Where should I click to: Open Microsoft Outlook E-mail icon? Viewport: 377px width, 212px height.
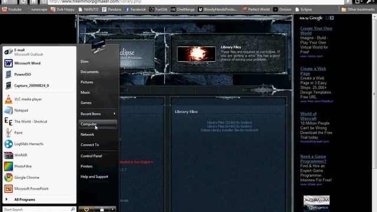click(8, 52)
